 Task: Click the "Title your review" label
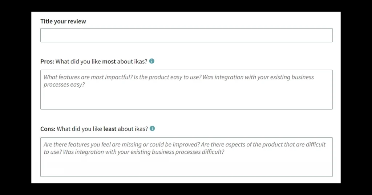(63, 21)
